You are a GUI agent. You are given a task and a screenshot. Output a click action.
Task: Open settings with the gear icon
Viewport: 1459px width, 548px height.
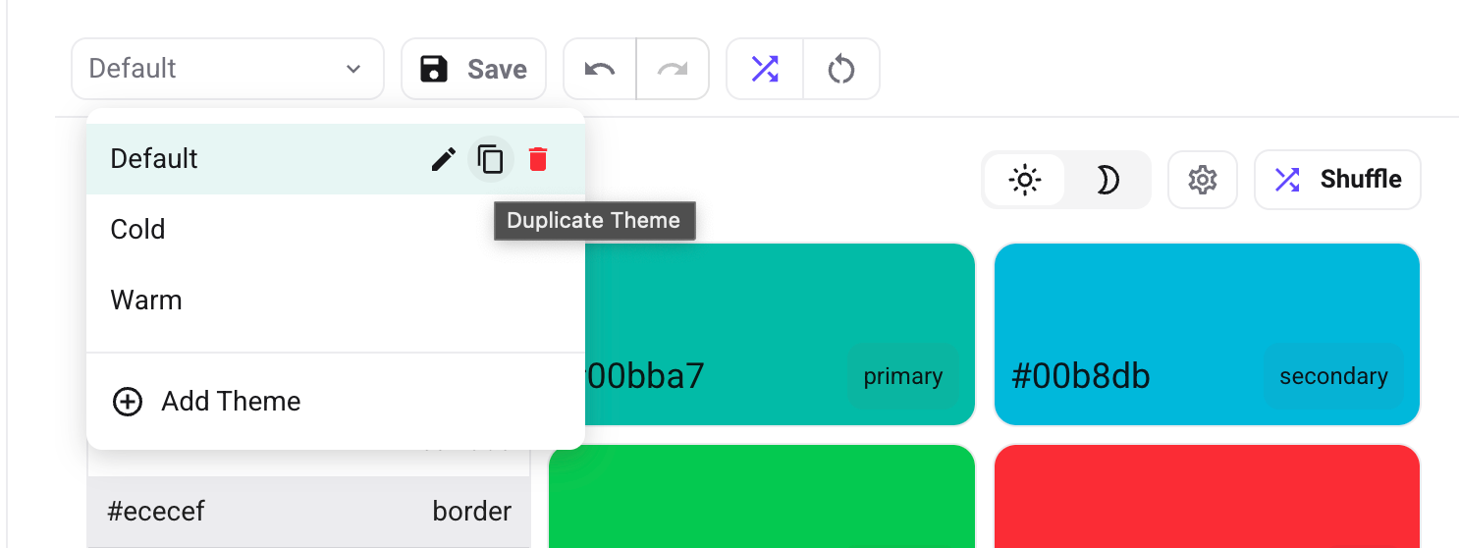(x=1203, y=180)
